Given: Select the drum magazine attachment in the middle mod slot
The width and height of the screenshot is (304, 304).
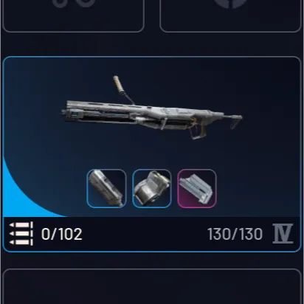Looking at the screenshot, I should pyautogui.click(x=152, y=189).
